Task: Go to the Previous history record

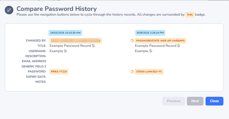Action: 174,101
